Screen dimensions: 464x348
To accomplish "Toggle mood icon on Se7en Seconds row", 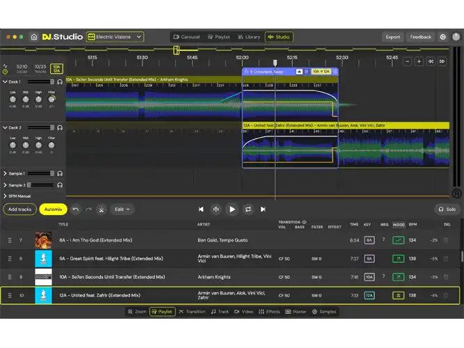I will (x=399, y=277).
